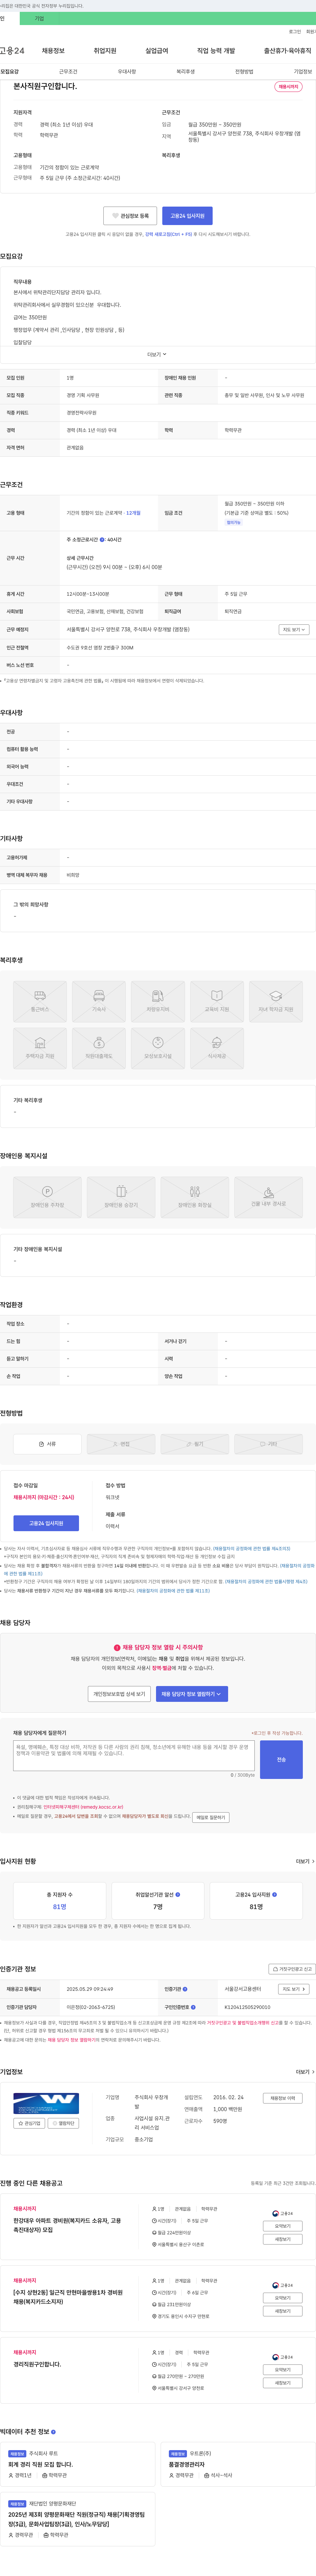Click info icon beside 주 소정근로시간
Image resolution: width=316 pixels, height=2576 pixels.
pos(102,540)
